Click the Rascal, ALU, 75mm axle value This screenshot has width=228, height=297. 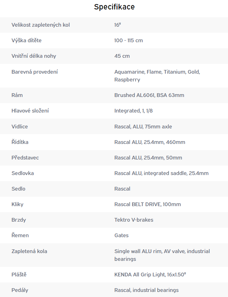pos(143,126)
